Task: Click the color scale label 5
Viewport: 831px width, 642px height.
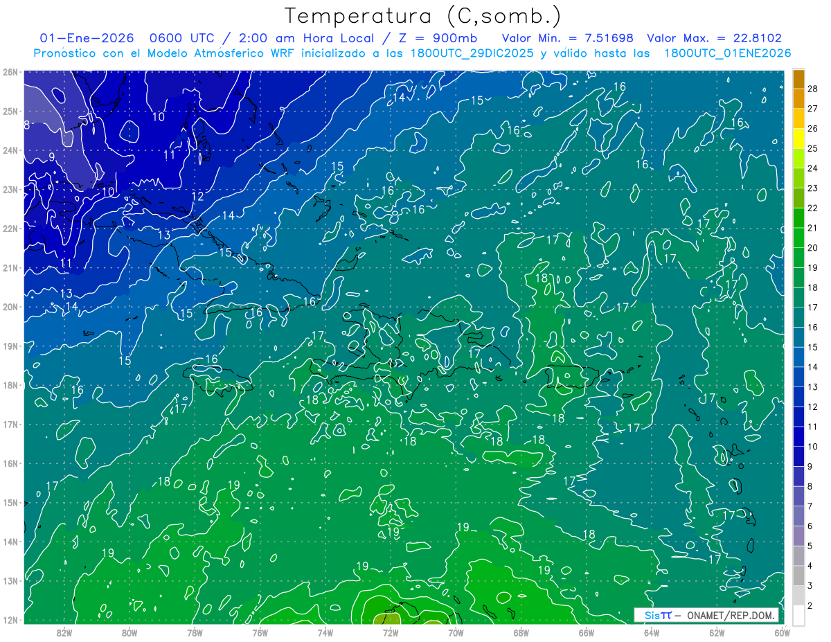Action: tap(810, 546)
